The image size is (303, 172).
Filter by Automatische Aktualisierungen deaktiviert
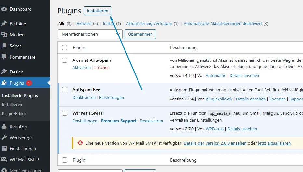[x=223, y=24]
